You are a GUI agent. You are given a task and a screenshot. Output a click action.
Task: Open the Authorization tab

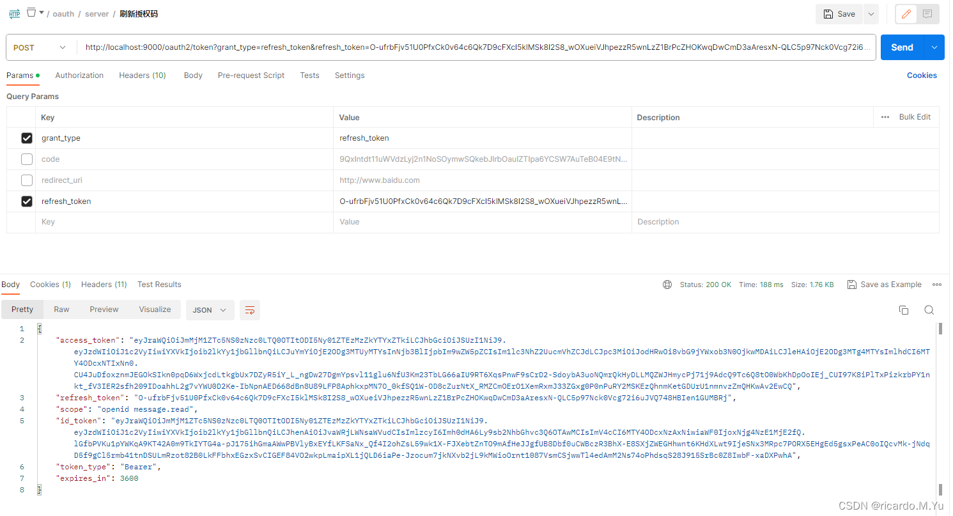pyautogui.click(x=79, y=75)
